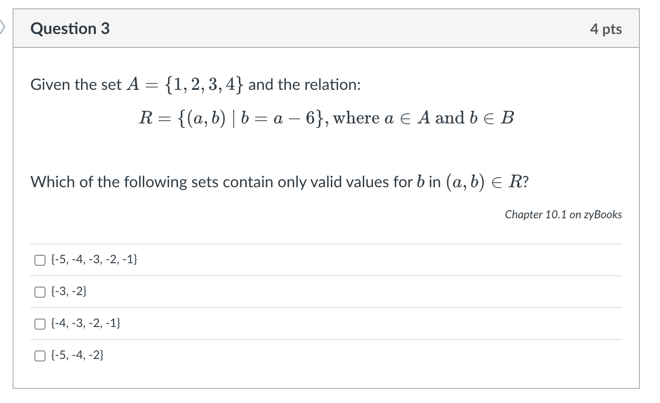
Task: Click the first answer row text
Action: point(93,259)
